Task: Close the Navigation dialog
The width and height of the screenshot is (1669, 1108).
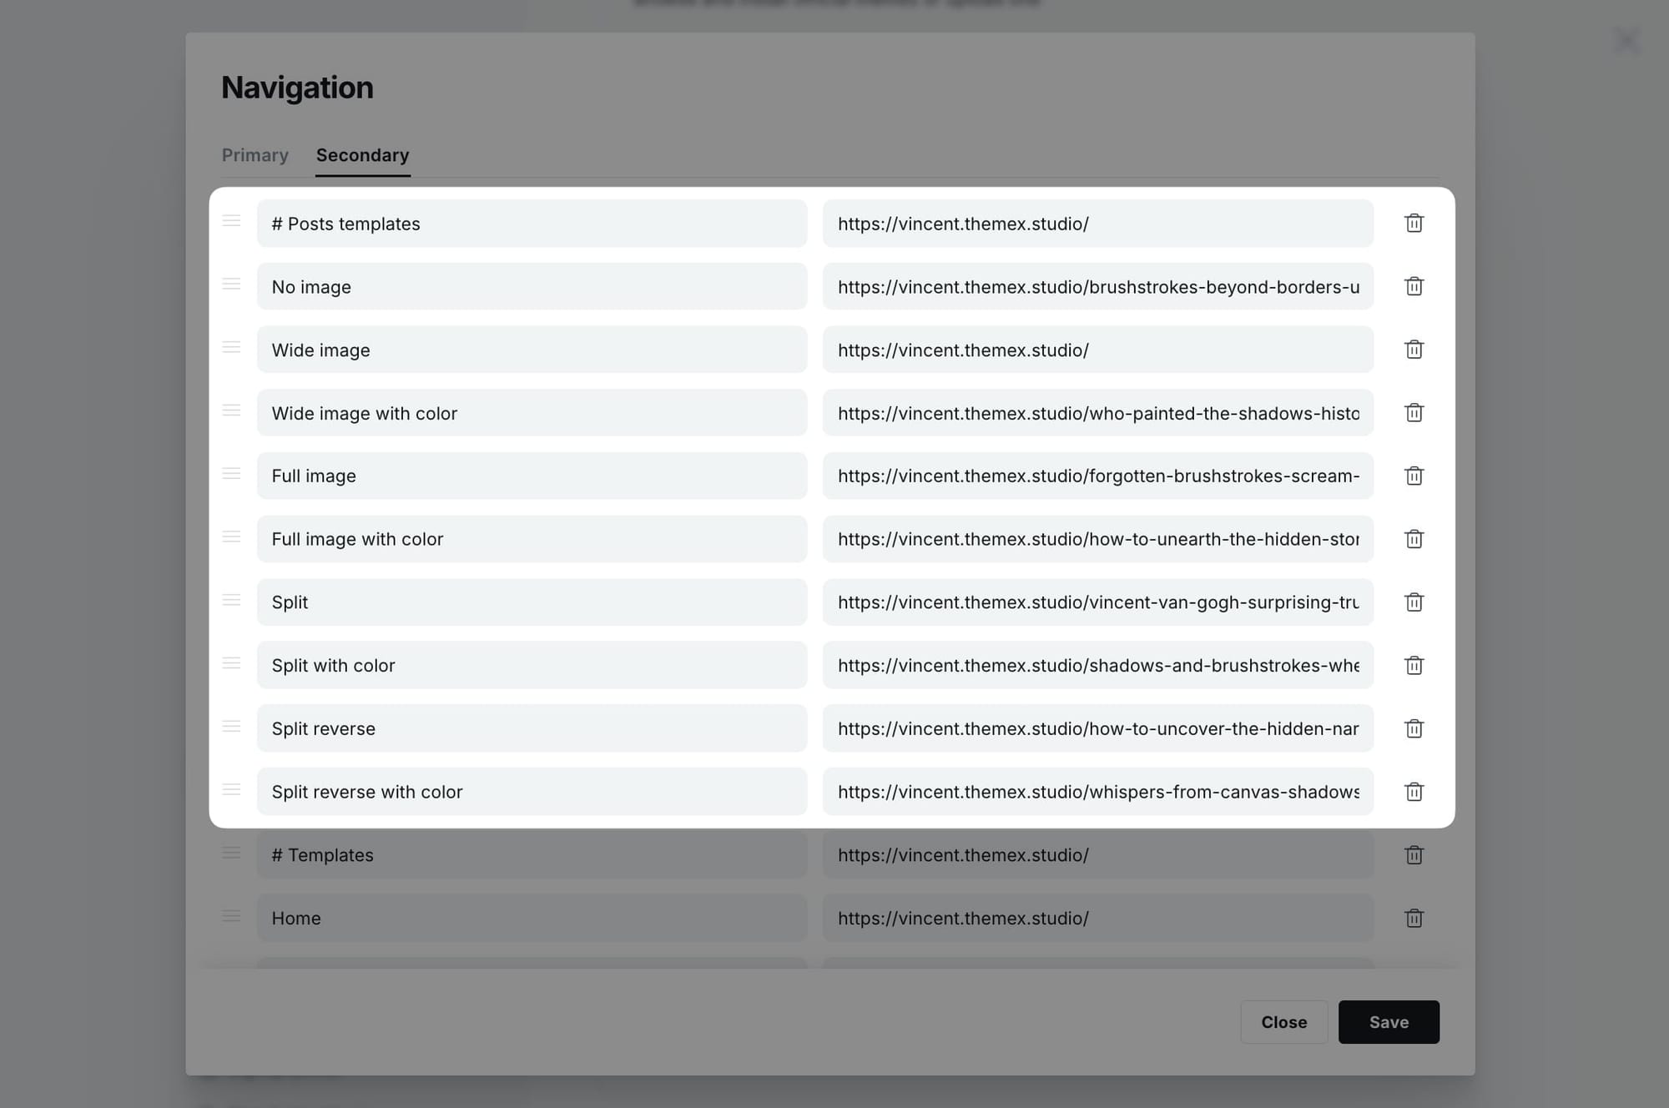Action: pyautogui.click(x=1283, y=1021)
